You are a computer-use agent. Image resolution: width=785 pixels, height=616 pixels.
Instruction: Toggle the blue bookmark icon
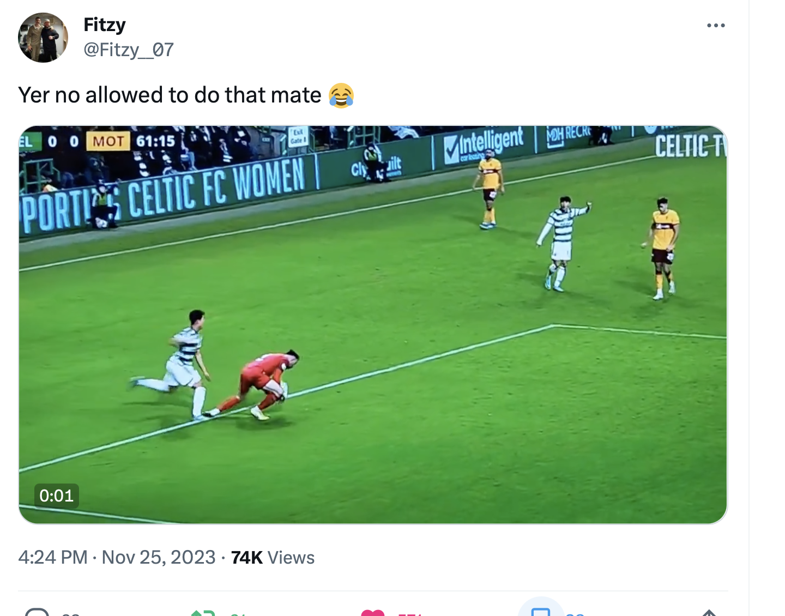[x=541, y=612]
